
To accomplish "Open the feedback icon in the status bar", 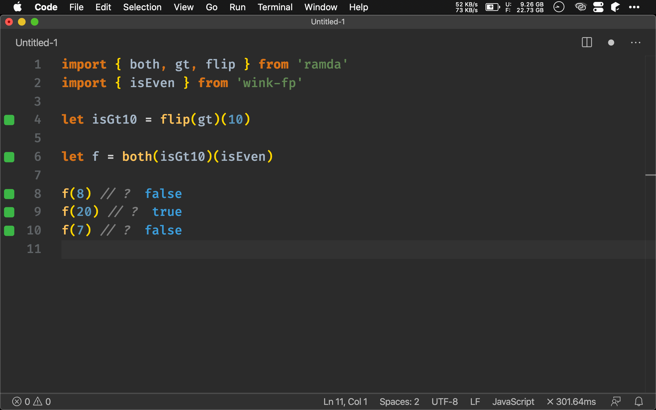I will (616, 402).
